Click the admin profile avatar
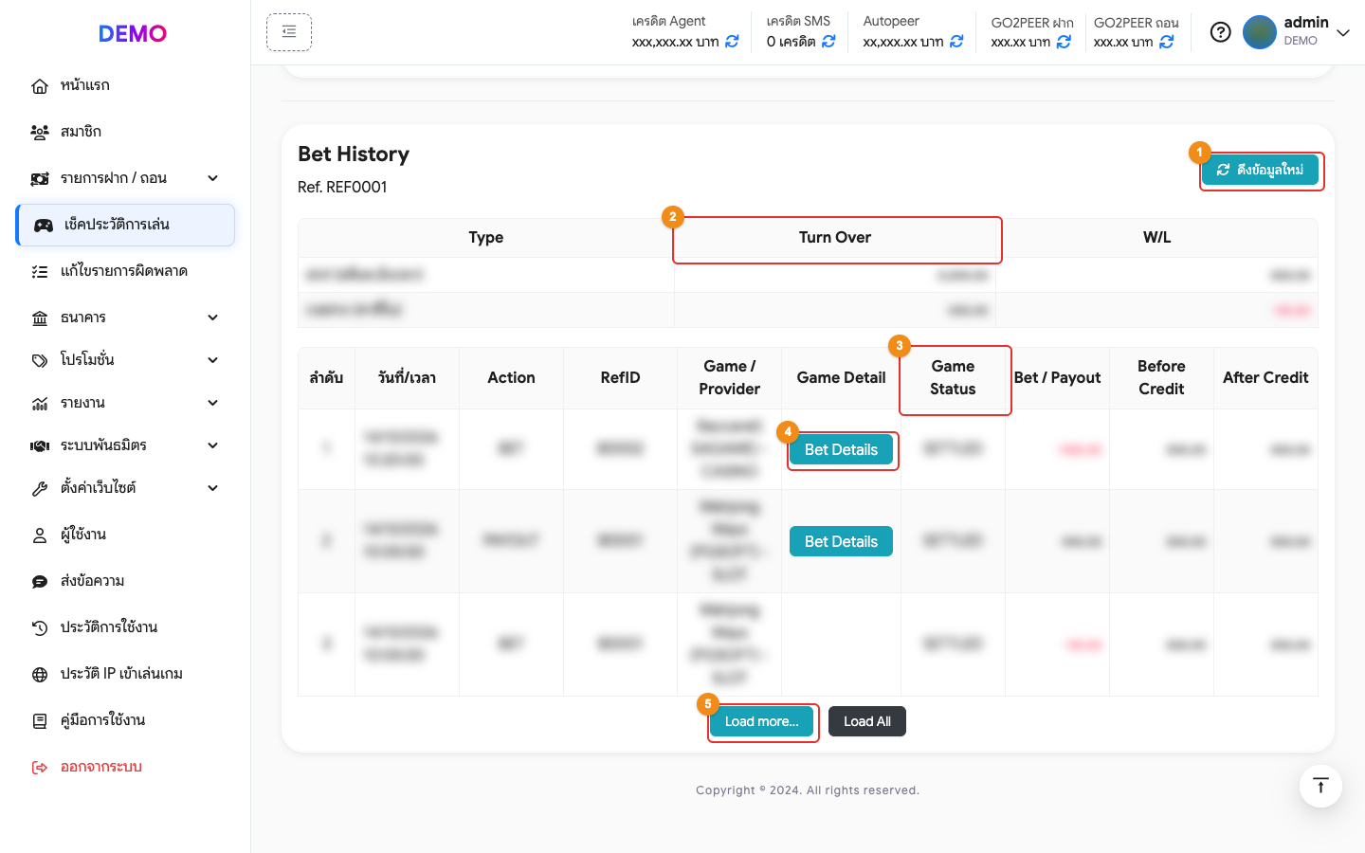Screen dimensions: 1365x853 click(1260, 32)
